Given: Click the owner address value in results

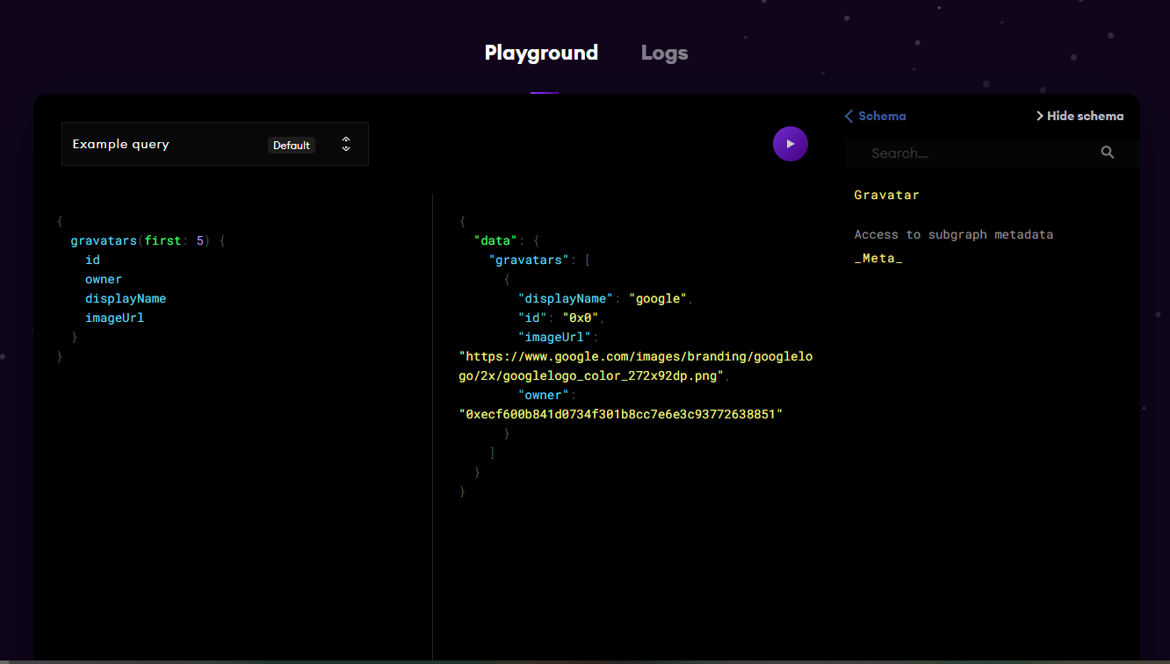Looking at the screenshot, I should coord(620,414).
